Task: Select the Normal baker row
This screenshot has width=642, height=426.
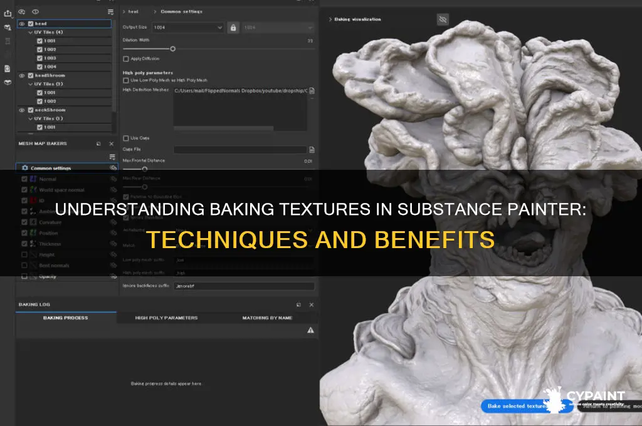Action: (67, 179)
